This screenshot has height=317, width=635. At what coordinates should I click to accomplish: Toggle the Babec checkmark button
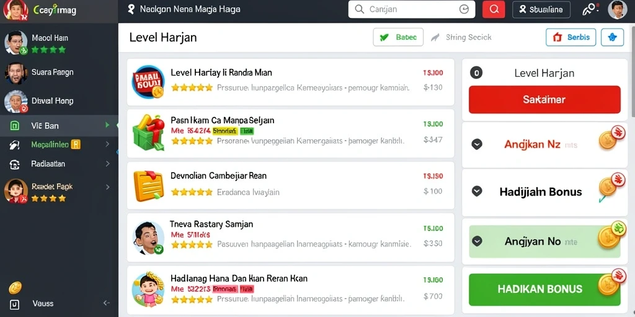point(398,37)
